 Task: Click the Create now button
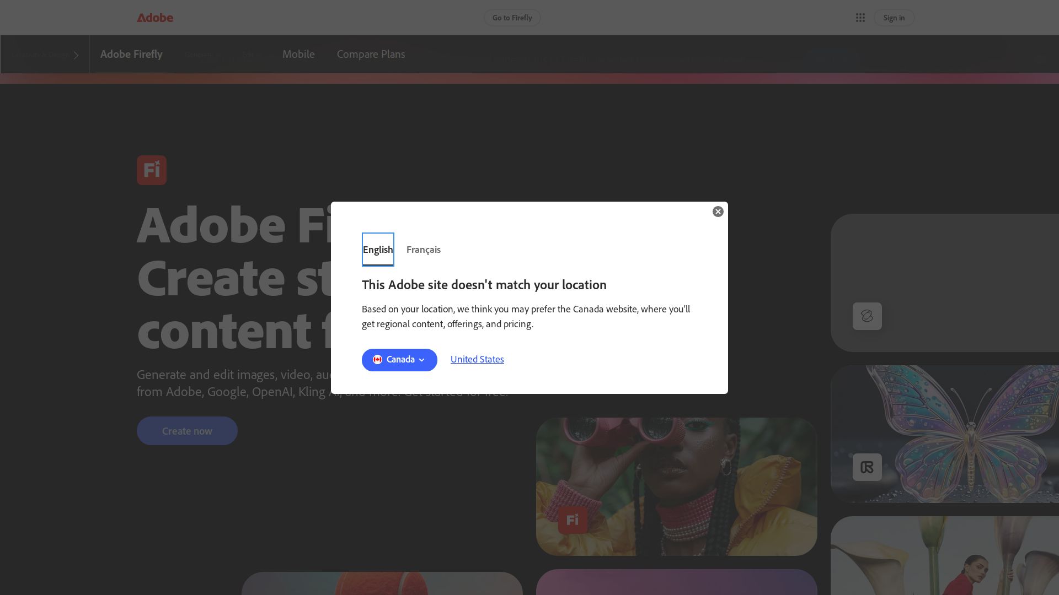(x=187, y=431)
